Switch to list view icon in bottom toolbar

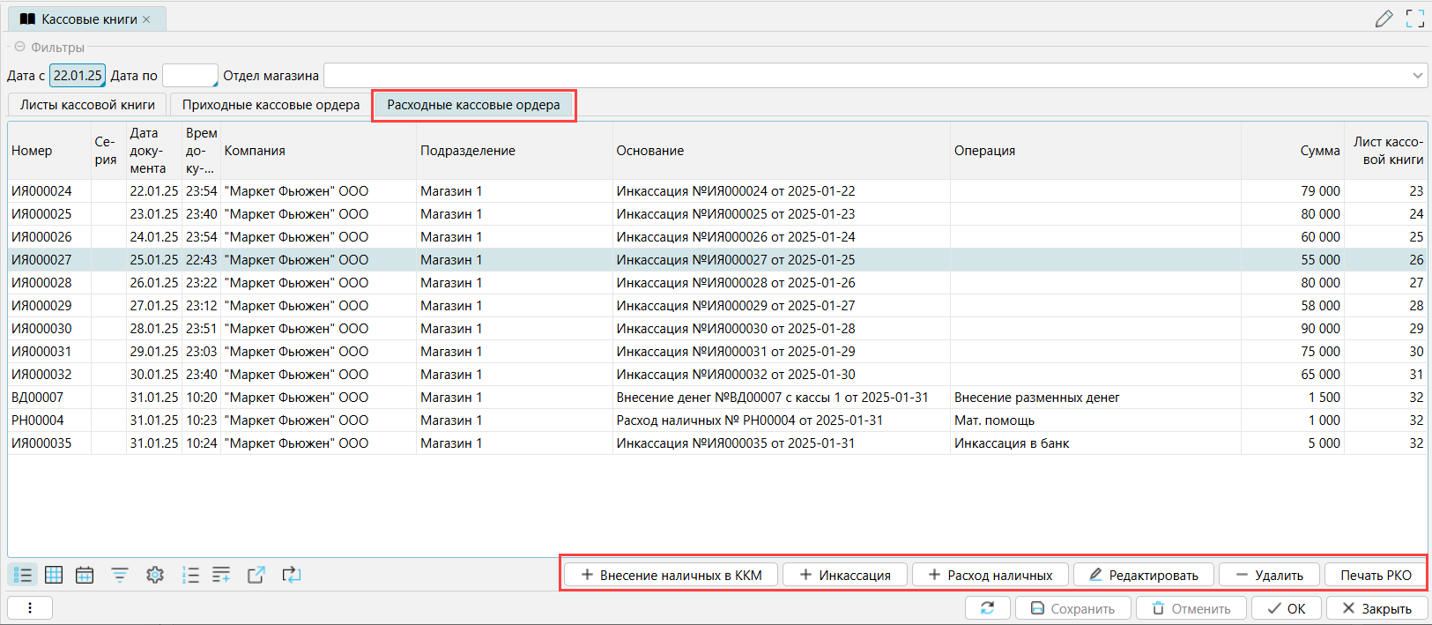23,576
